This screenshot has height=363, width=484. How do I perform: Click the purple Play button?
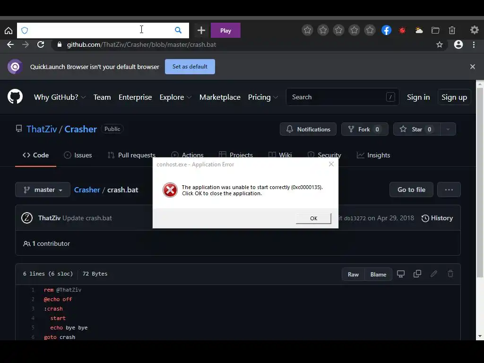[225, 30]
